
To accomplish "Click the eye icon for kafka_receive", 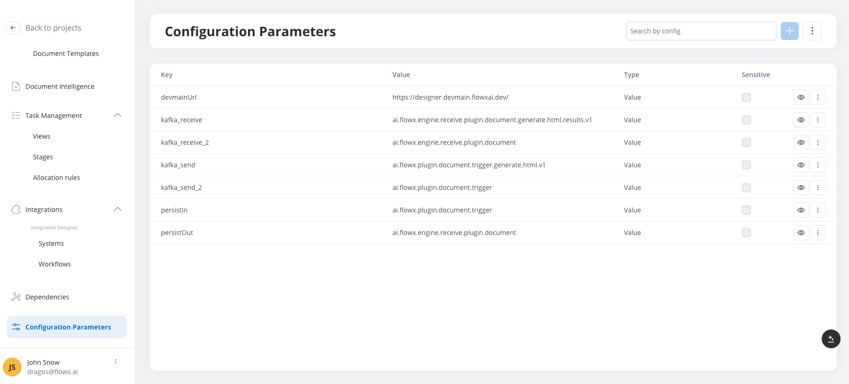I will (x=801, y=120).
